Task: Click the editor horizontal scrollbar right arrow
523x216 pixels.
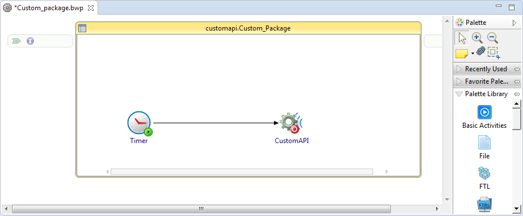Action: pos(437,209)
